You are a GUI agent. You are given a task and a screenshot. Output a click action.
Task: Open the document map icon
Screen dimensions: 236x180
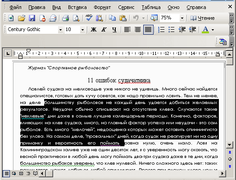point(154,18)
